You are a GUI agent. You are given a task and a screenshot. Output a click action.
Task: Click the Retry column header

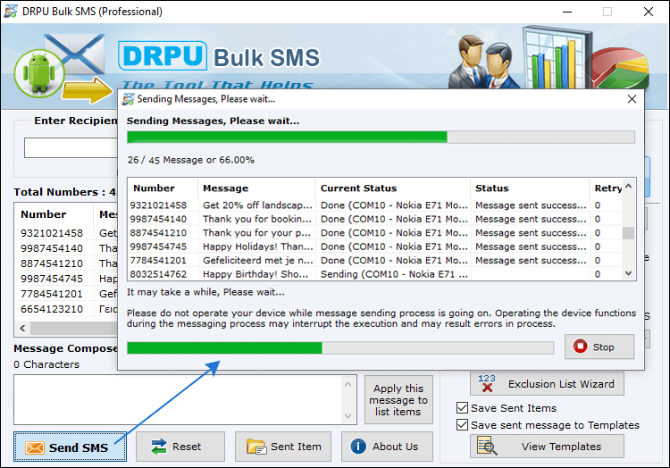coord(607,188)
